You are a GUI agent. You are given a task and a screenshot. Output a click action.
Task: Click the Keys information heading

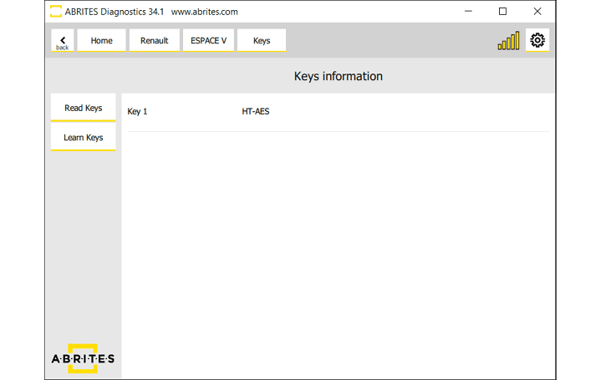[x=338, y=77]
